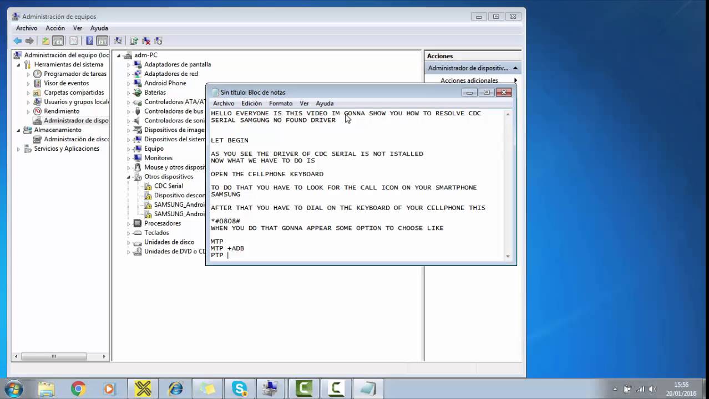The height and width of the screenshot is (399, 709).
Task: Click the yellow X application taskbar icon
Action: pos(143,389)
